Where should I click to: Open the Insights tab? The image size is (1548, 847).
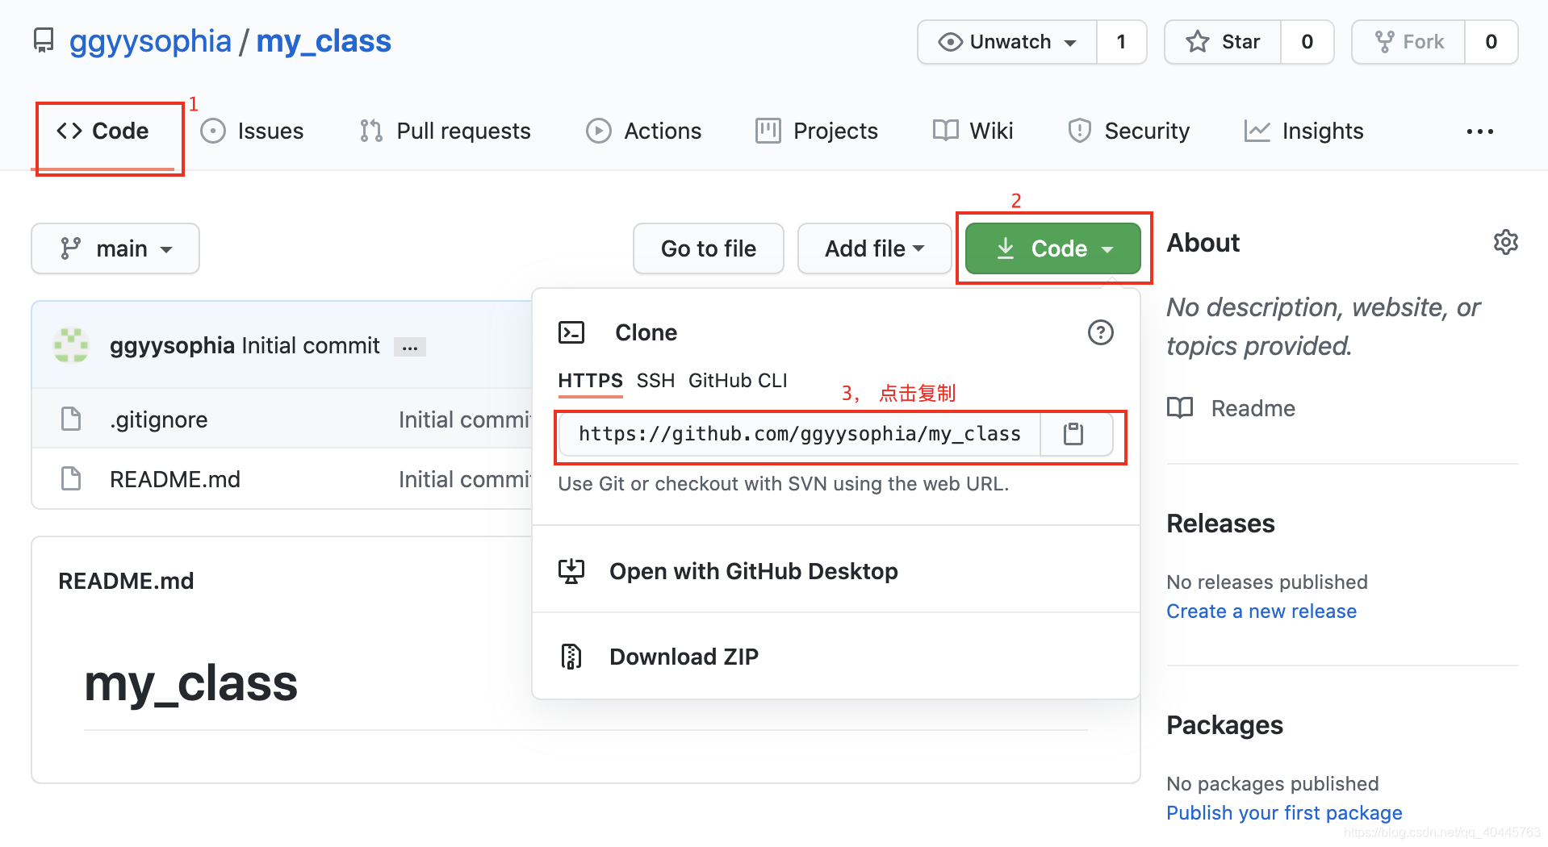pos(1303,131)
